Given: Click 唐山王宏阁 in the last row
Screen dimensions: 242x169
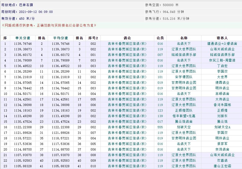Looking at the screenshot, I should pos(222,166).
